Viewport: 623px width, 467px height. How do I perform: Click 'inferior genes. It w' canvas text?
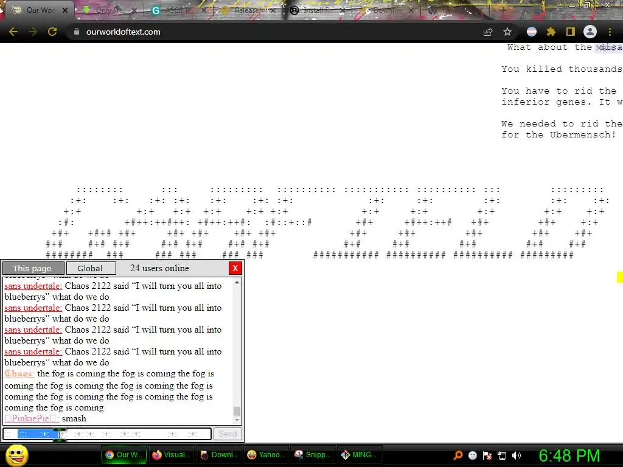point(562,102)
